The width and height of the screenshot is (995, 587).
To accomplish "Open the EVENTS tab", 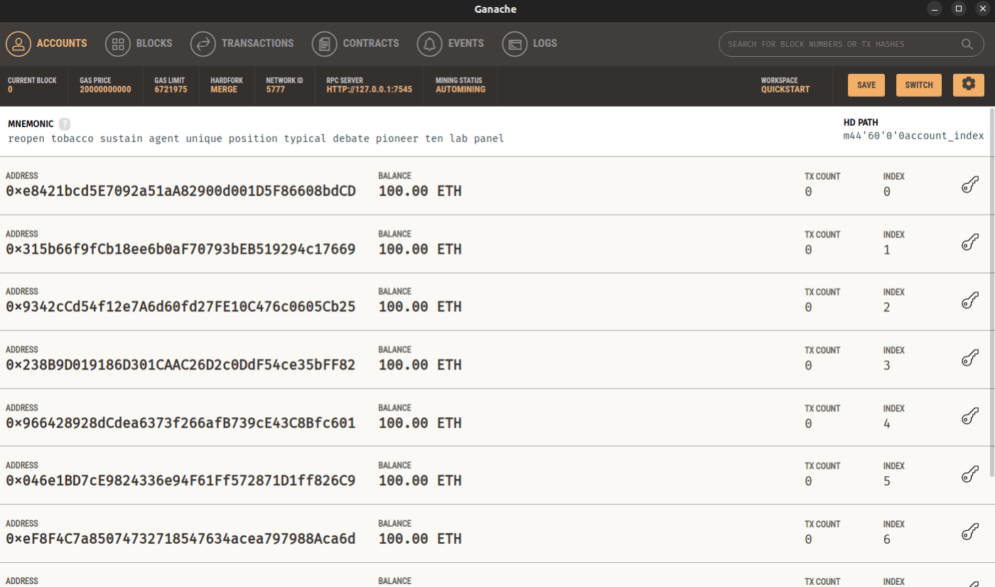I will click(x=429, y=43).
